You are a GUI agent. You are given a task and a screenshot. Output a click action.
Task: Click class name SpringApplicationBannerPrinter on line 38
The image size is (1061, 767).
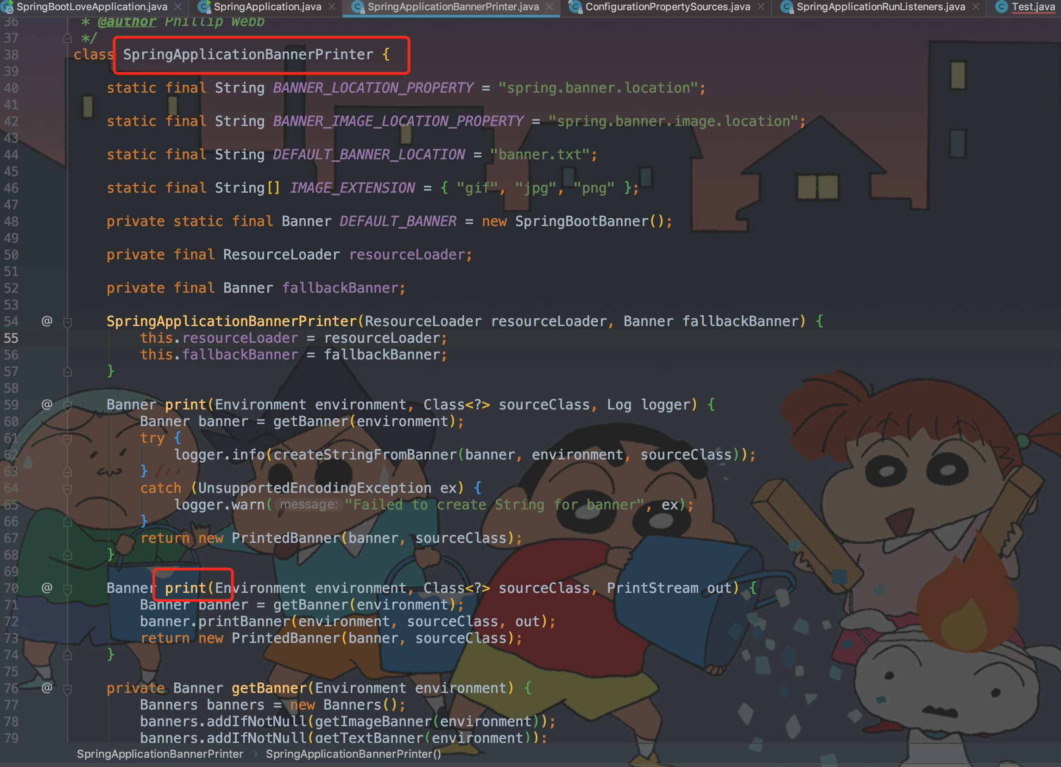pos(248,54)
